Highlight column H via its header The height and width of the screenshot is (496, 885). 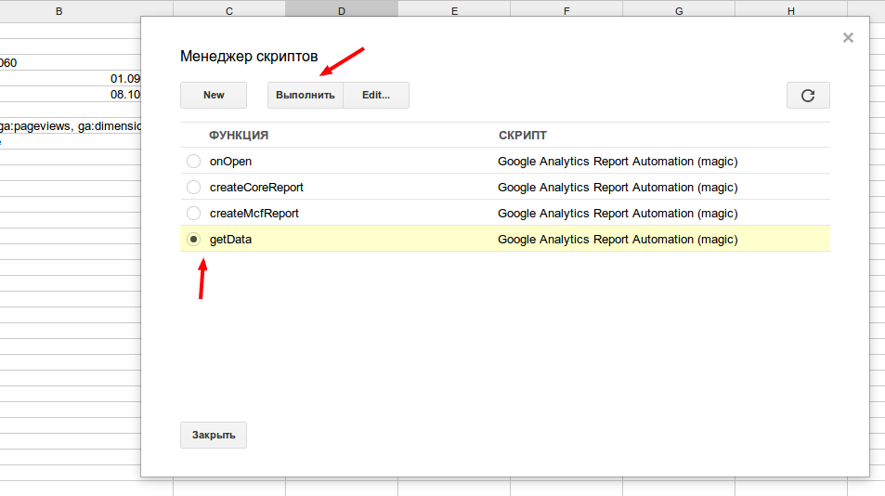pos(790,11)
